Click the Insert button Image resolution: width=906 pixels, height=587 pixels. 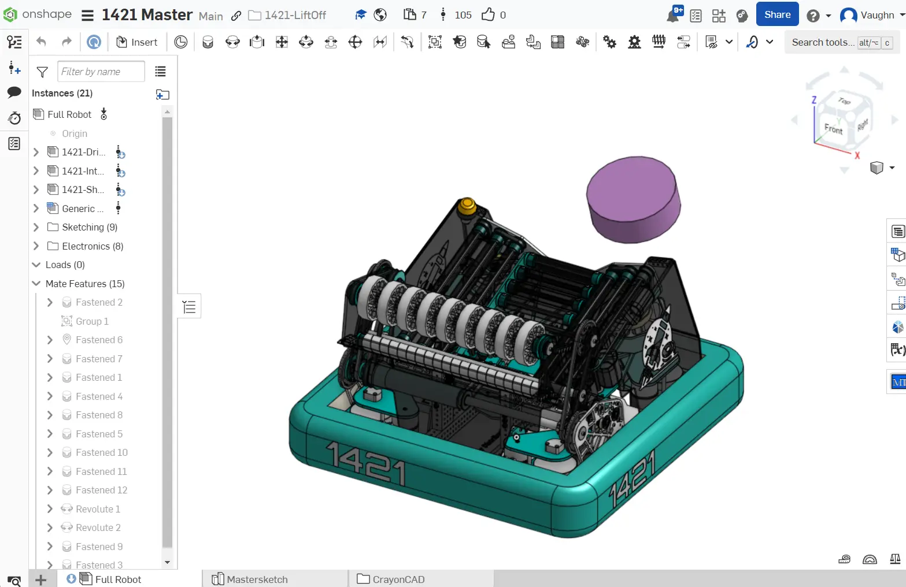point(137,42)
